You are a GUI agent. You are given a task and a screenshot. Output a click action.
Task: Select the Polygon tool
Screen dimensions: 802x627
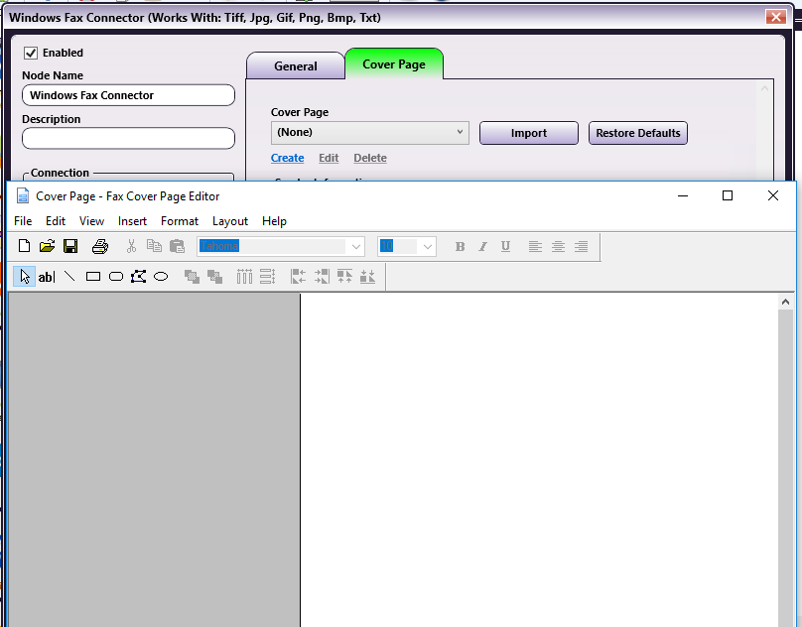pos(139,277)
